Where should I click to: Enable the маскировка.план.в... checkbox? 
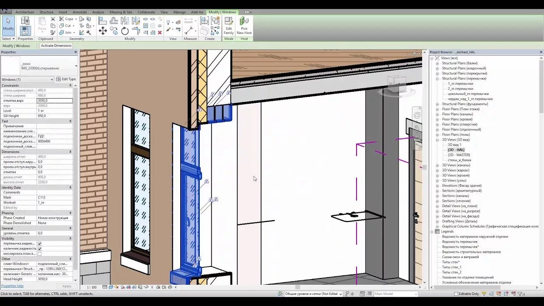point(40,254)
